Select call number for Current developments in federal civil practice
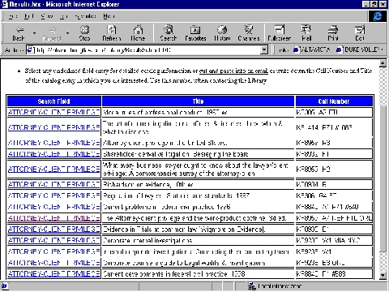This screenshot has width=389, height=292. coord(321,274)
